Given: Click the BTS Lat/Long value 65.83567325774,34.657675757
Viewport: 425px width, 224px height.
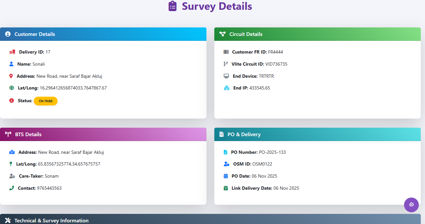Looking at the screenshot, I should 69,164.
